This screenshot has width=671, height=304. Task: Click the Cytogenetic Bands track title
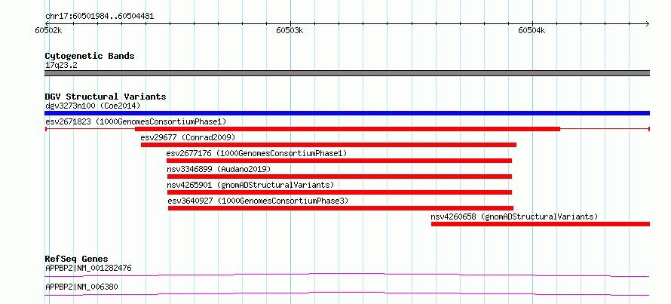[x=90, y=56]
